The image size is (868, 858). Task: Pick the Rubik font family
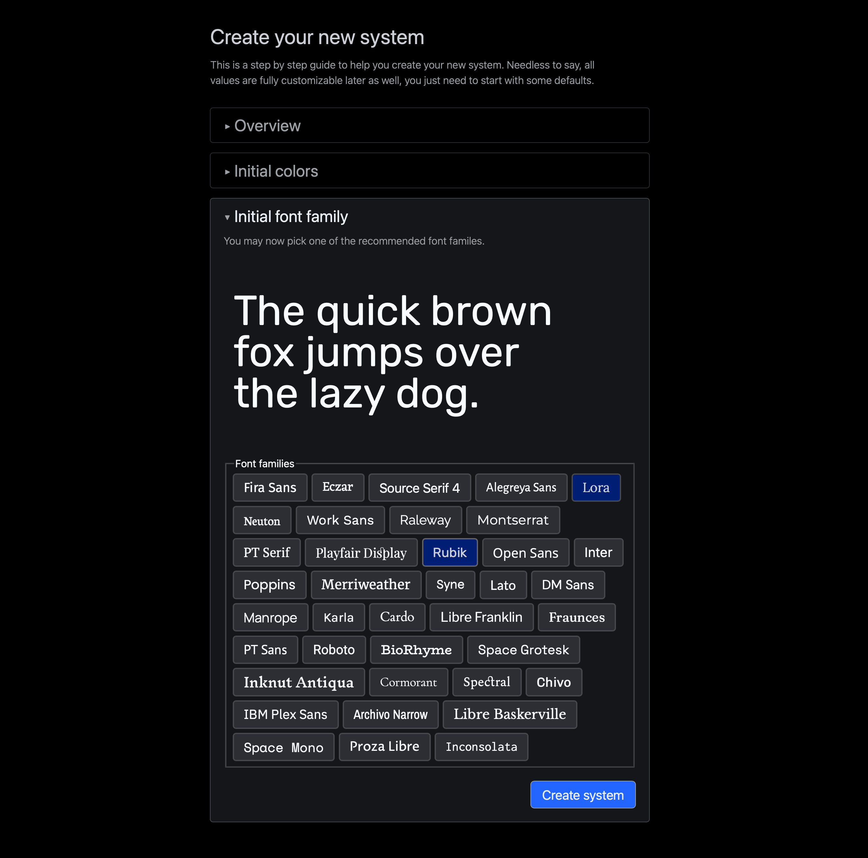449,552
